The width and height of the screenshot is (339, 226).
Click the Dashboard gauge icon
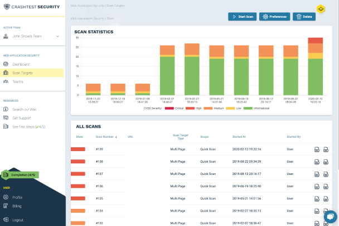coord(6,64)
